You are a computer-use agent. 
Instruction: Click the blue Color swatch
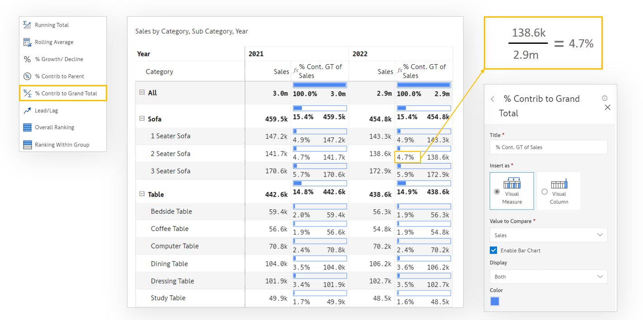495,301
